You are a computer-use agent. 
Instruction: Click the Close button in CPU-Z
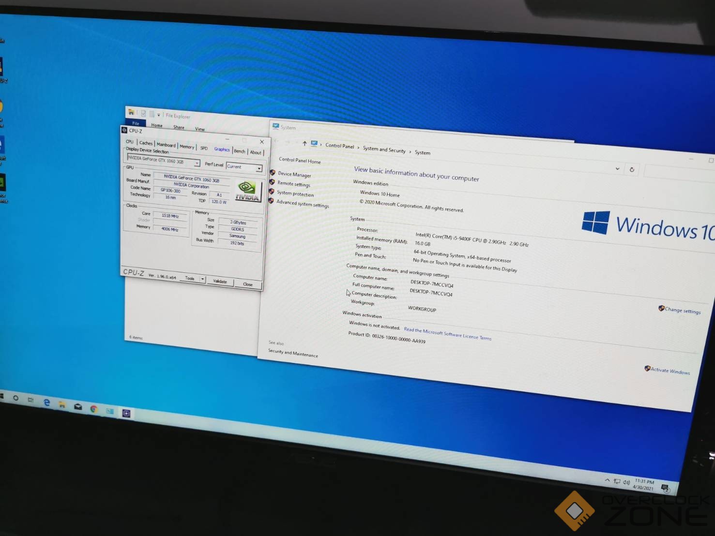click(x=248, y=284)
